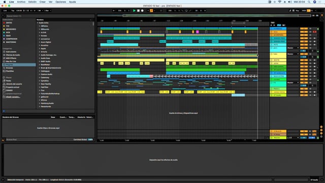Click the Añadir carpeta link

13,97
